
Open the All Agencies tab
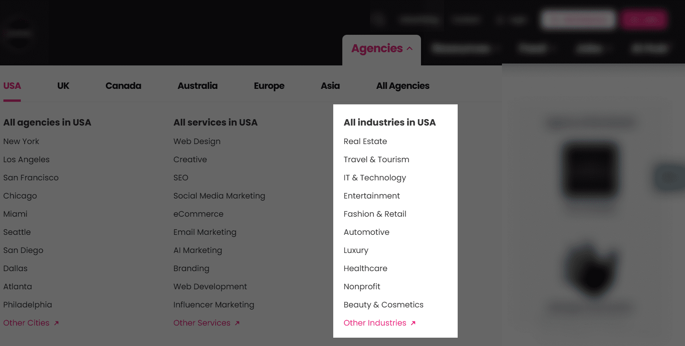[402, 86]
